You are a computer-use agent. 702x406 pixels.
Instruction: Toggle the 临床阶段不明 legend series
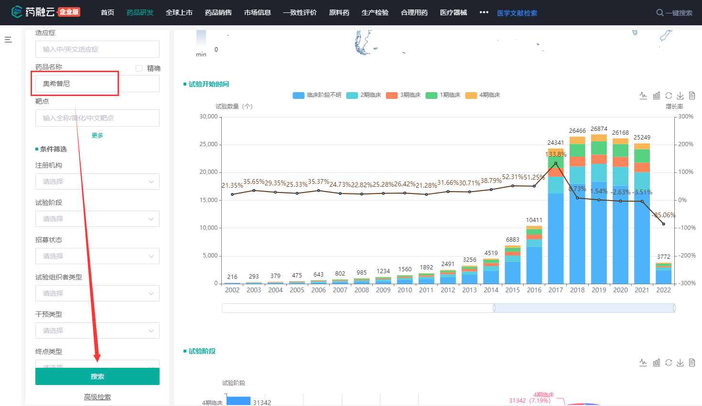point(317,95)
